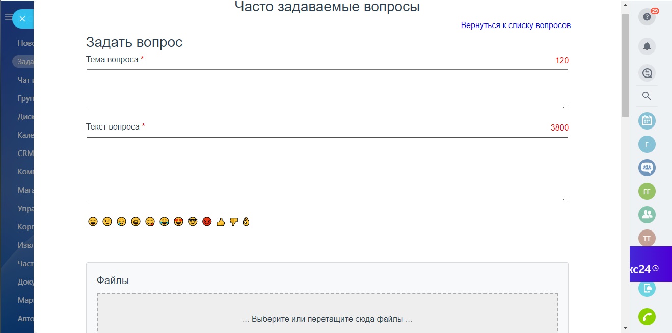Open the calendar icon in right sidebar
The width and height of the screenshot is (672, 333).
click(x=647, y=121)
